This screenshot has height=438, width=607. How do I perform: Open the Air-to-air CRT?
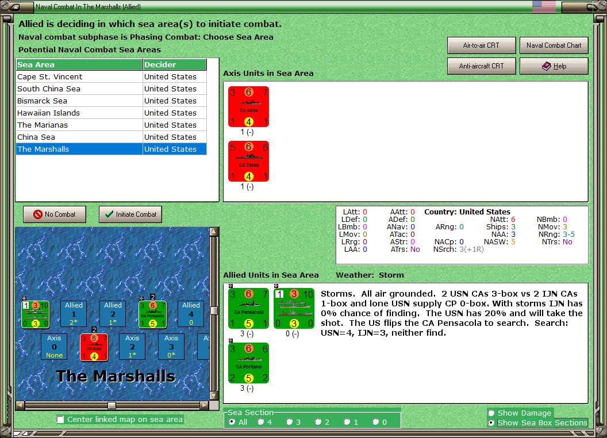coord(481,45)
